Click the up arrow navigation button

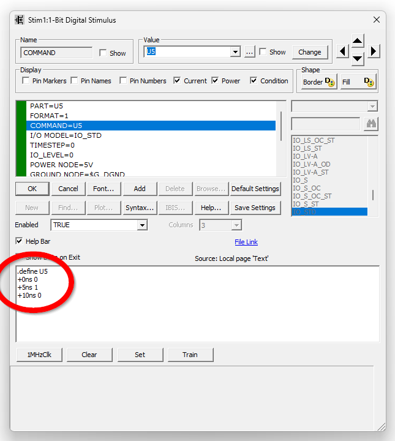(358, 41)
